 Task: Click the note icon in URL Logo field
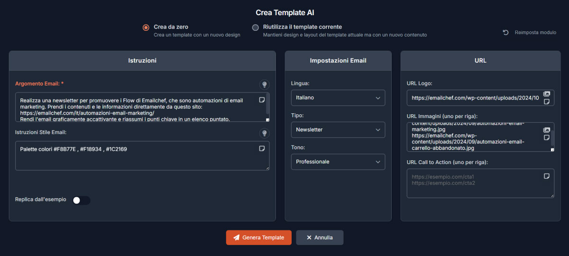pos(546,101)
